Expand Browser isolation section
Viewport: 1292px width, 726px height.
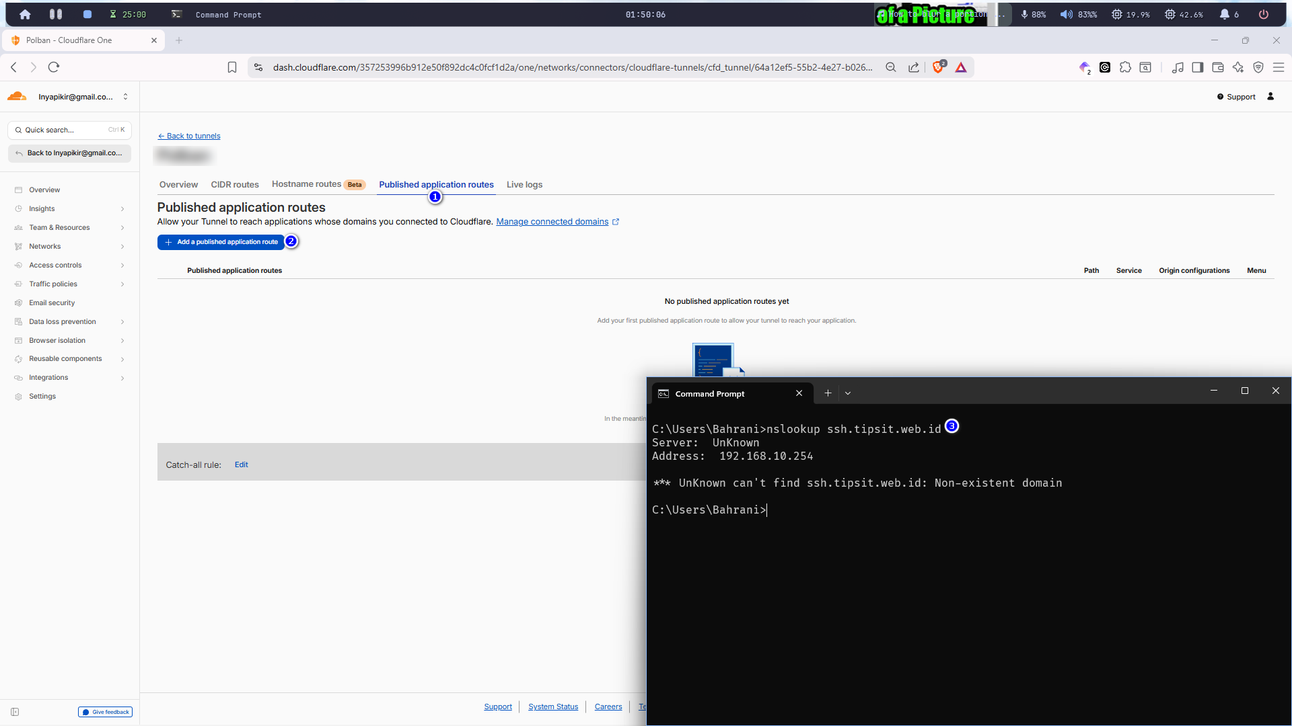[122, 341]
